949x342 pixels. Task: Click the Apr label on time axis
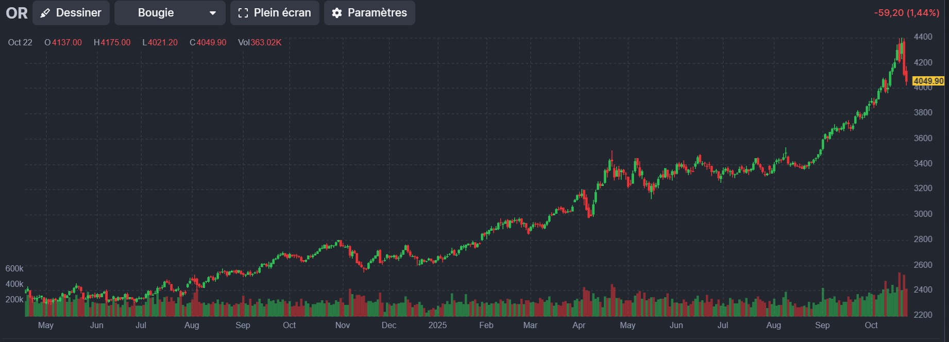pyautogui.click(x=579, y=325)
